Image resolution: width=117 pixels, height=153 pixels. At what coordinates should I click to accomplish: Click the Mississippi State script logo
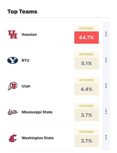tap(13, 112)
